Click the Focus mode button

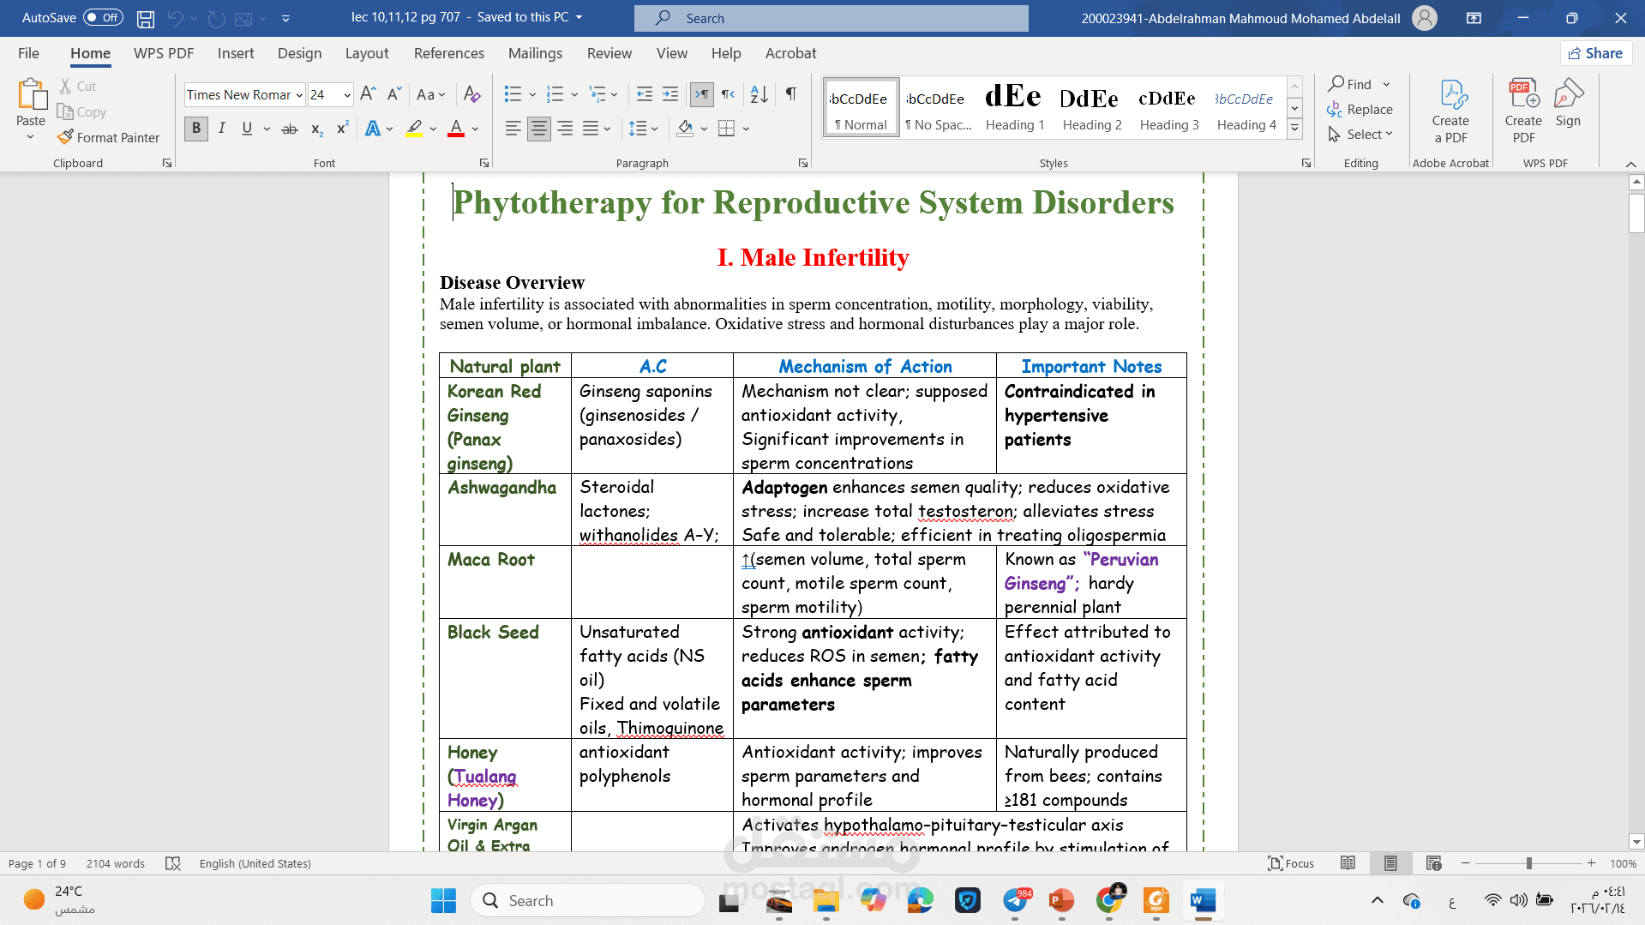(1291, 863)
